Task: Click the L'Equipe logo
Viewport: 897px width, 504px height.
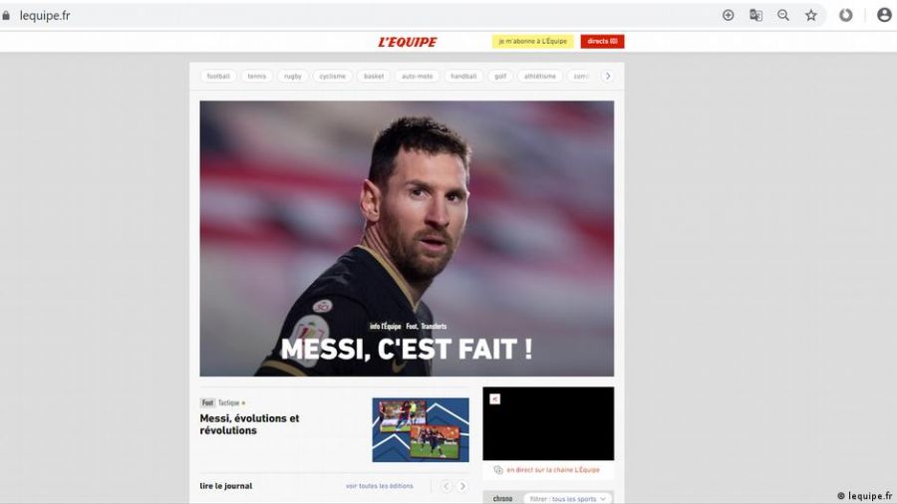Action: tap(408, 42)
